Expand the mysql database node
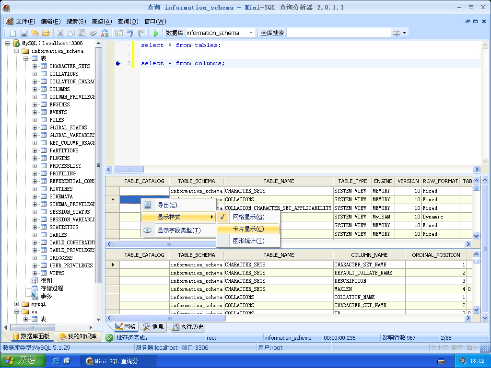 [x=17, y=304]
